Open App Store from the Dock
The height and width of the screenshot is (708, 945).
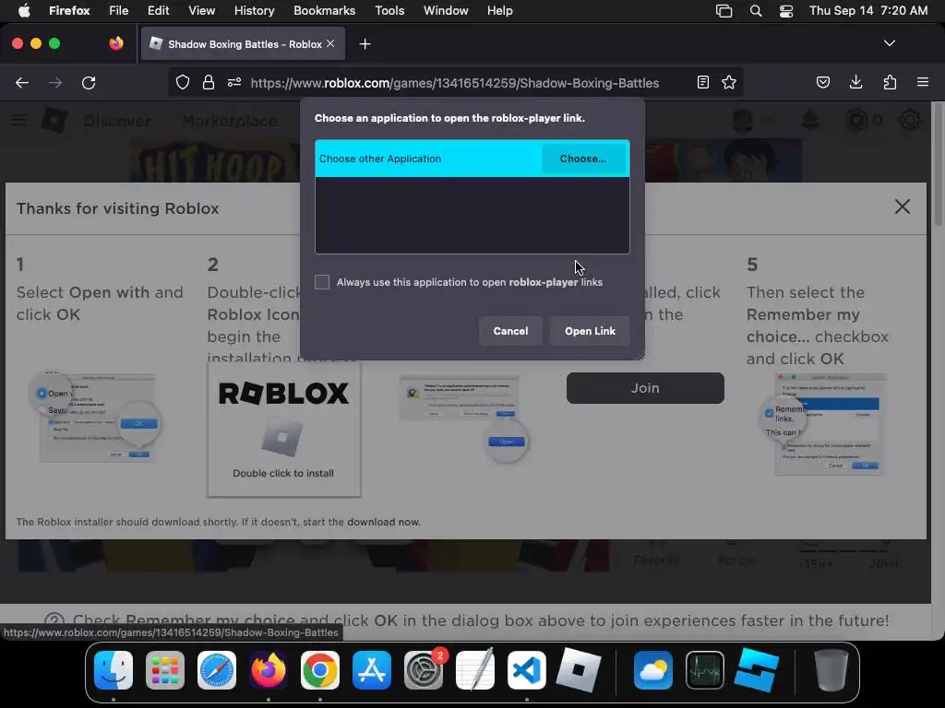tap(372, 670)
